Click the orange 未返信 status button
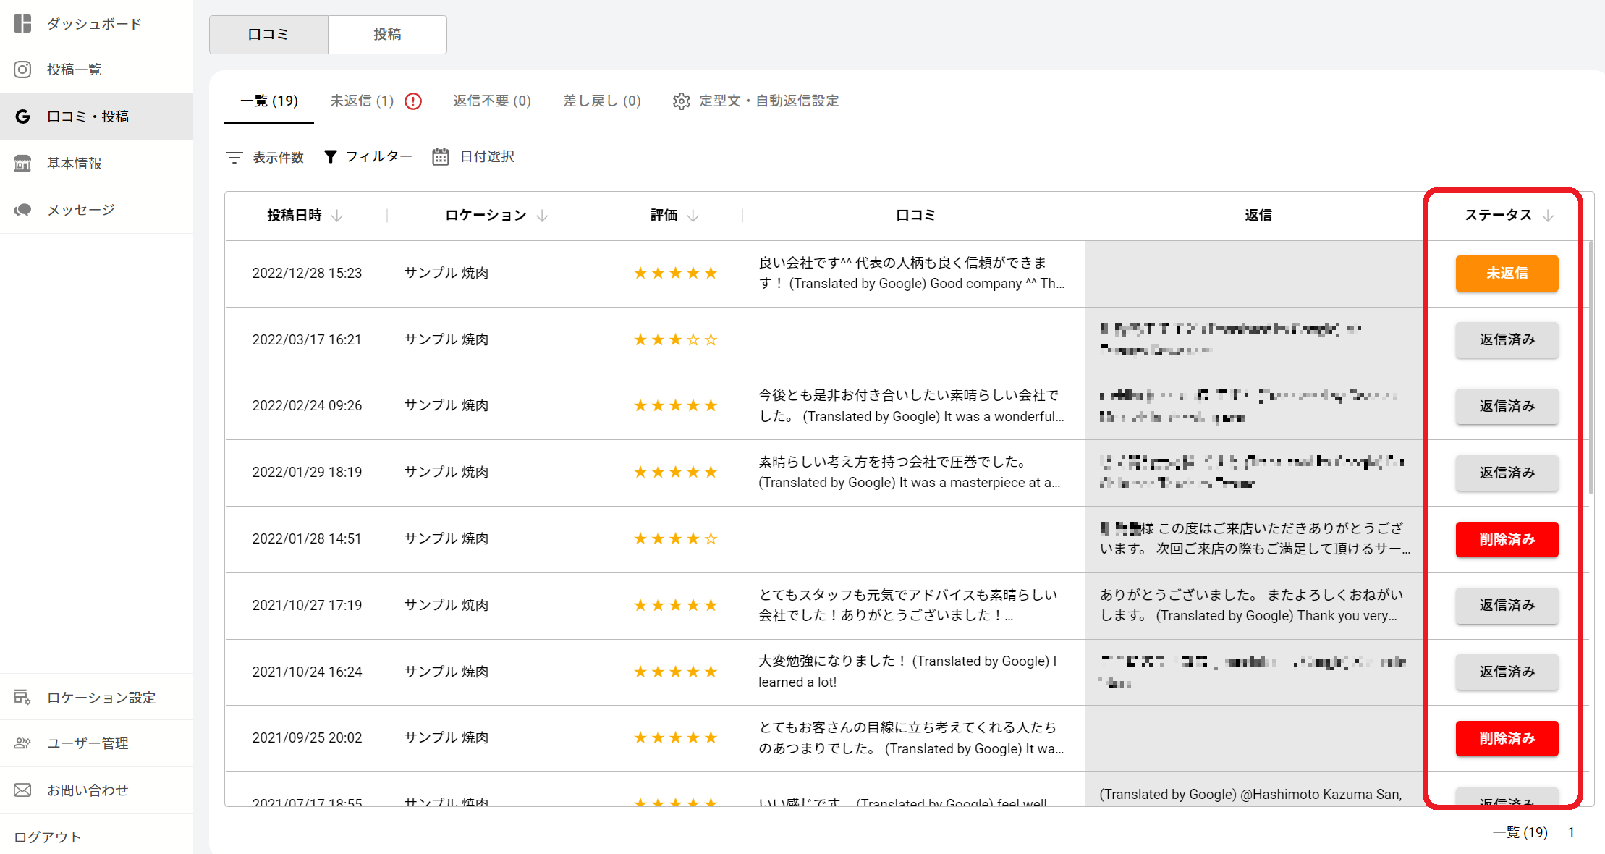The image size is (1605, 854). tap(1507, 274)
